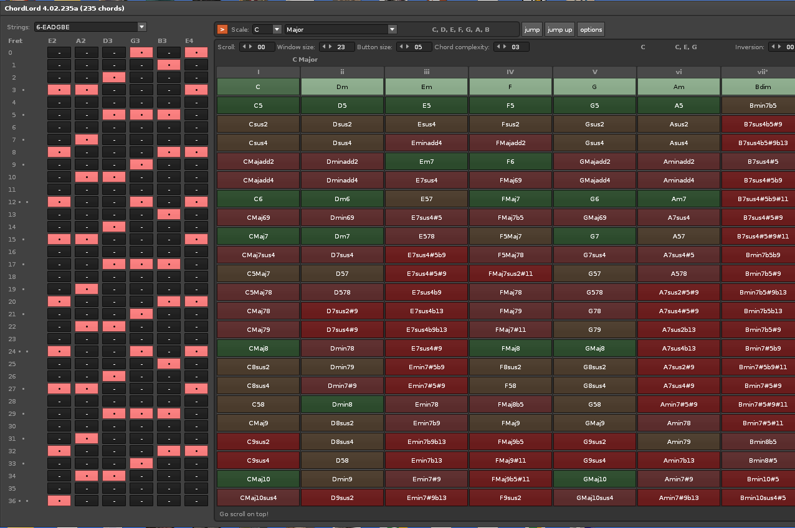
Task: Click the orange arrow button beside Scale
Action: click(222, 29)
